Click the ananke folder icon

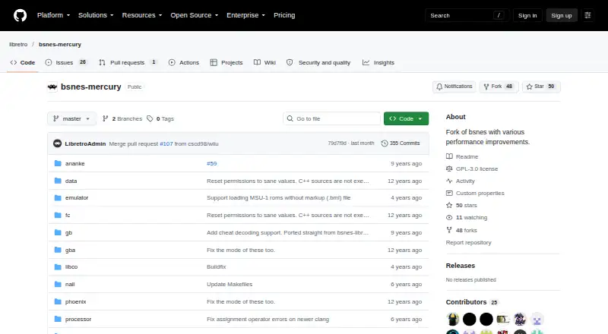click(x=58, y=163)
